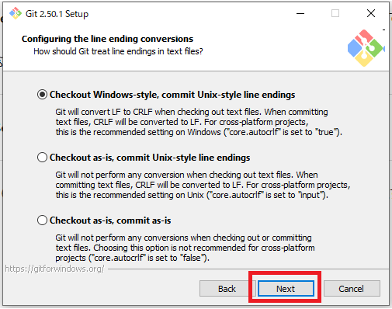The width and height of the screenshot is (392, 309).
Task: Close the Git 2.50.1 Setup window
Action: (x=371, y=13)
